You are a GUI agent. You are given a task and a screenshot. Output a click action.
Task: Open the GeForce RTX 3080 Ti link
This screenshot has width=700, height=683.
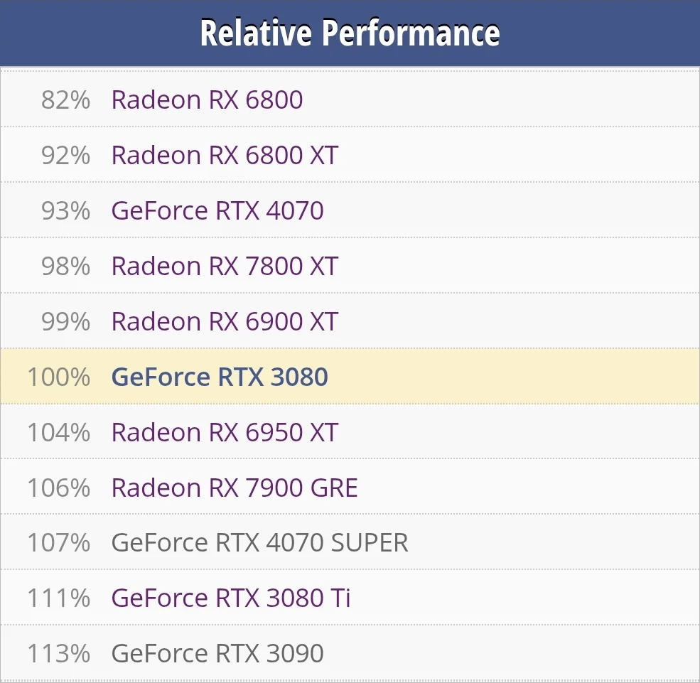click(x=231, y=599)
